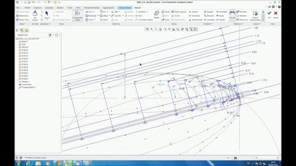Select the Line sketch tool

[88, 12]
